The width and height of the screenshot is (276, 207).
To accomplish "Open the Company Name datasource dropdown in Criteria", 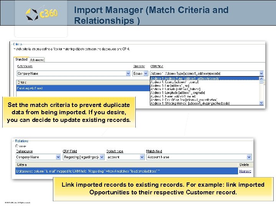I will 128,73.
